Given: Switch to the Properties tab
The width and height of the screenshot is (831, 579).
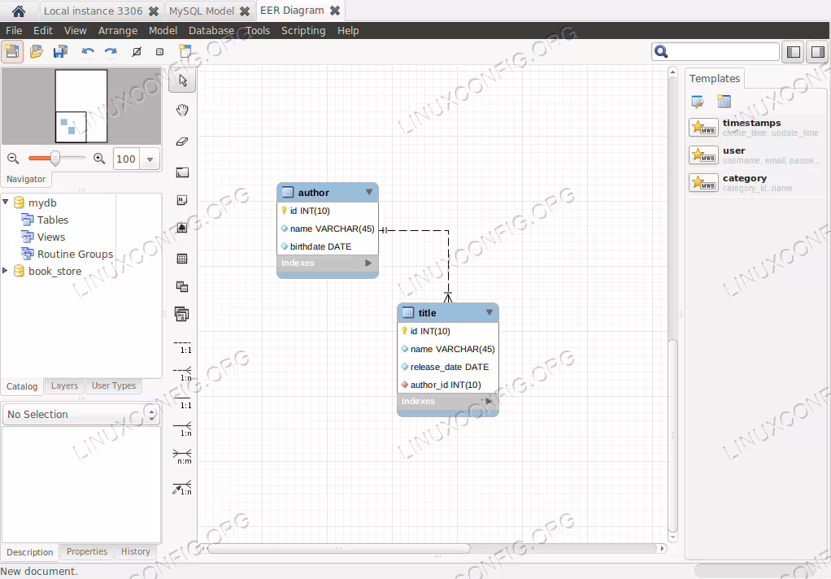Looking at the screenshot, I should coord(87,551).
